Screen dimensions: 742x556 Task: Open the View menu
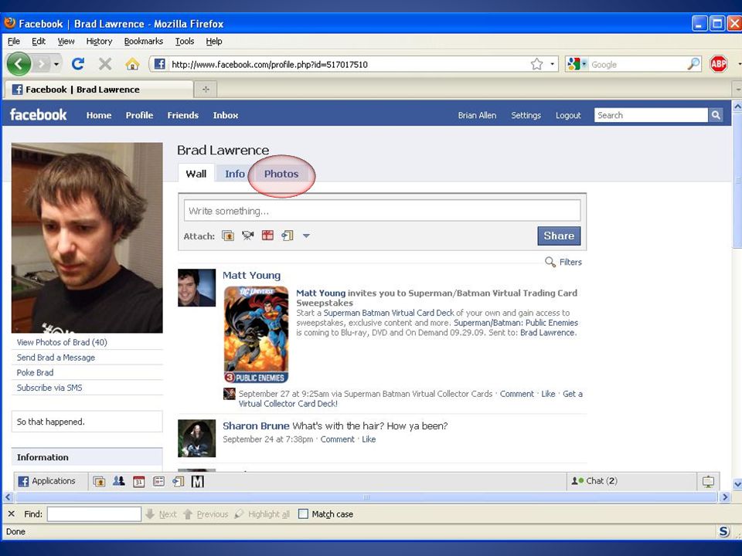66,41
